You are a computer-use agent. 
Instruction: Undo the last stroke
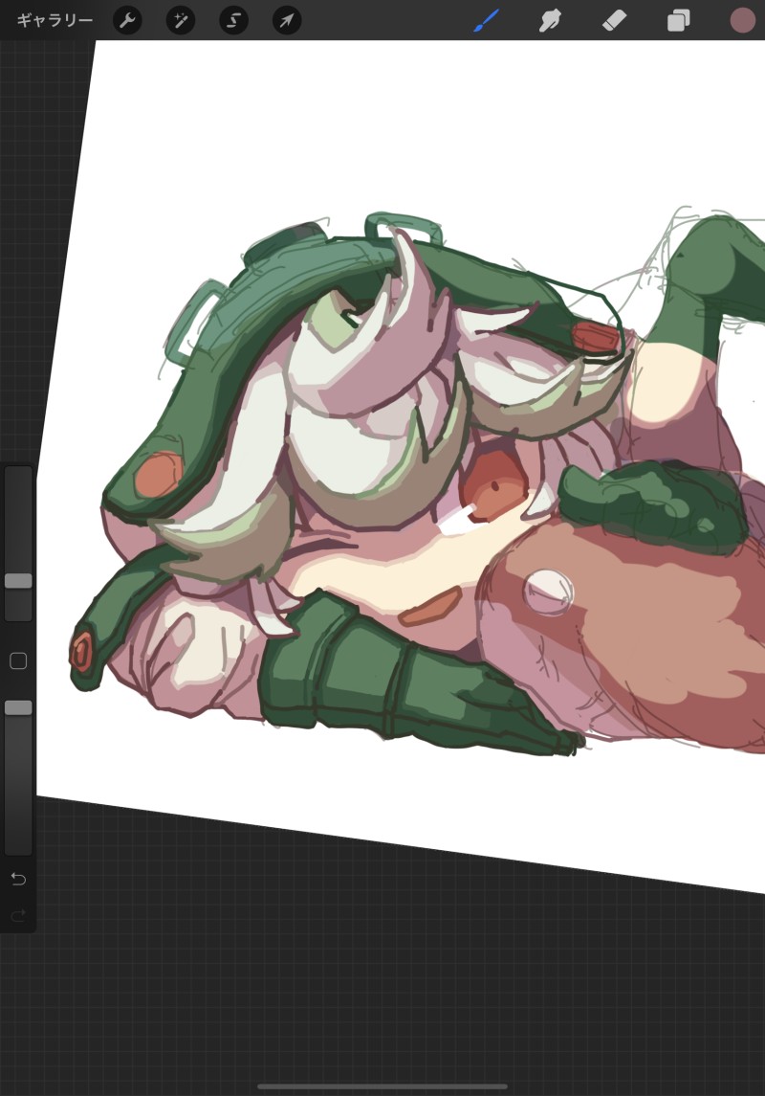coord(18,879)
